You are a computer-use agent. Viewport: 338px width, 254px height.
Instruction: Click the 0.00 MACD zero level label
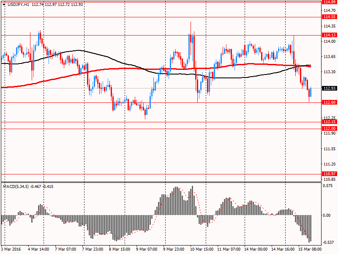coord(327,215)
